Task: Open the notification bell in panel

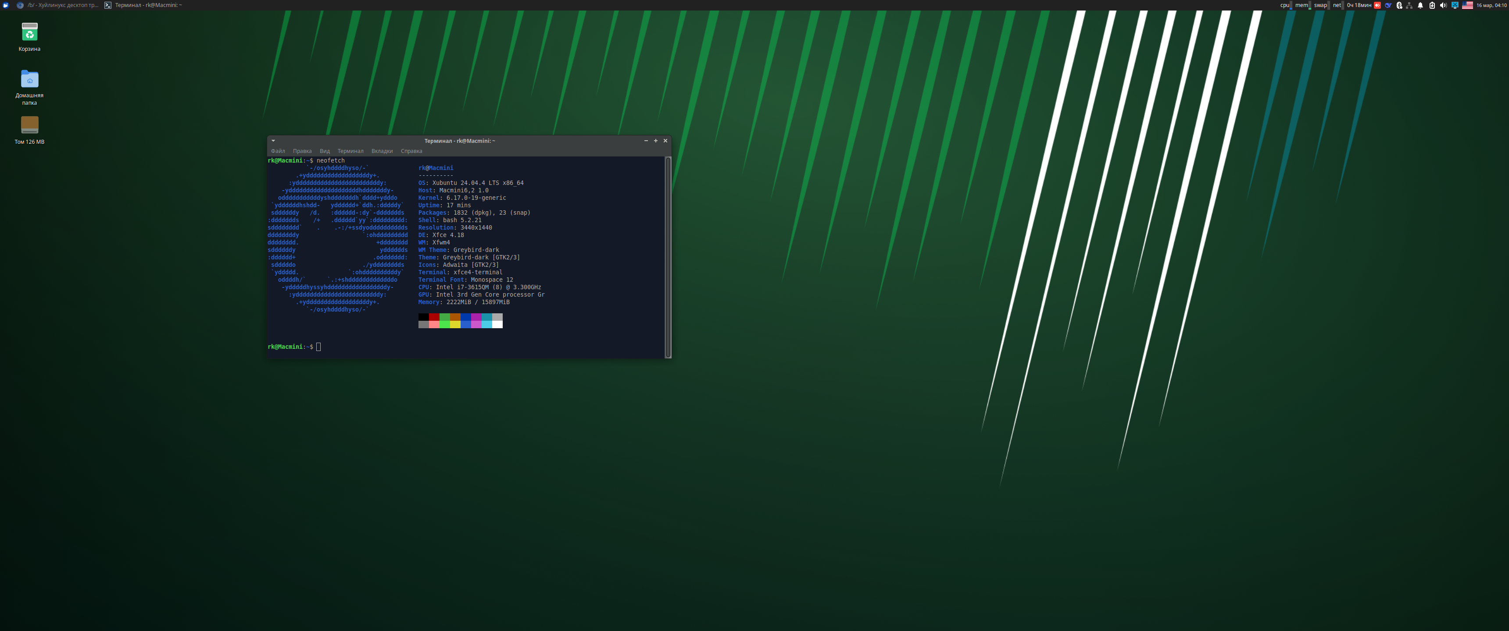Action: coord(1420,5)
